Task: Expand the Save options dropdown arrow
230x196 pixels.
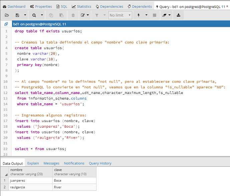Action: click(25, 15)
